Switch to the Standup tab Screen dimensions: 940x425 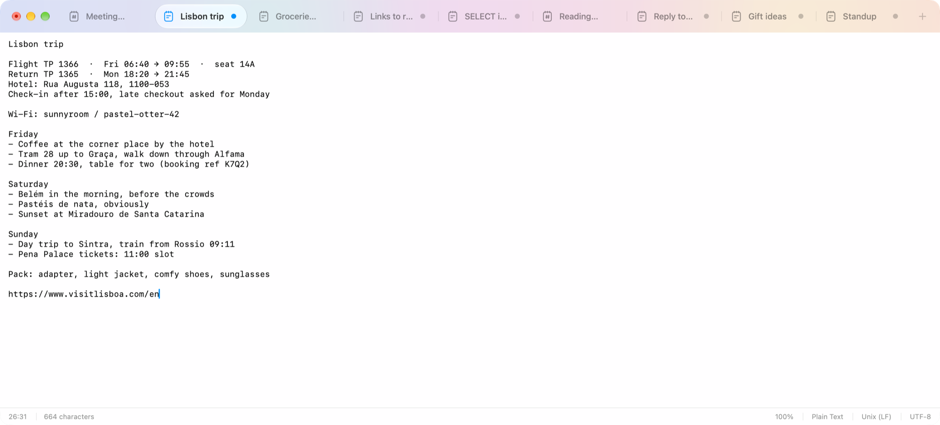(862, 16)
